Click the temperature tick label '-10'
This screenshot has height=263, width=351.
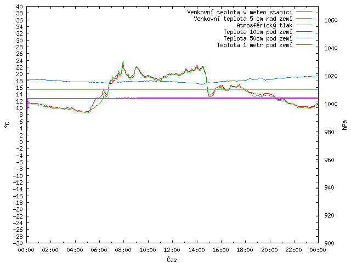click(x=18, y=175)
